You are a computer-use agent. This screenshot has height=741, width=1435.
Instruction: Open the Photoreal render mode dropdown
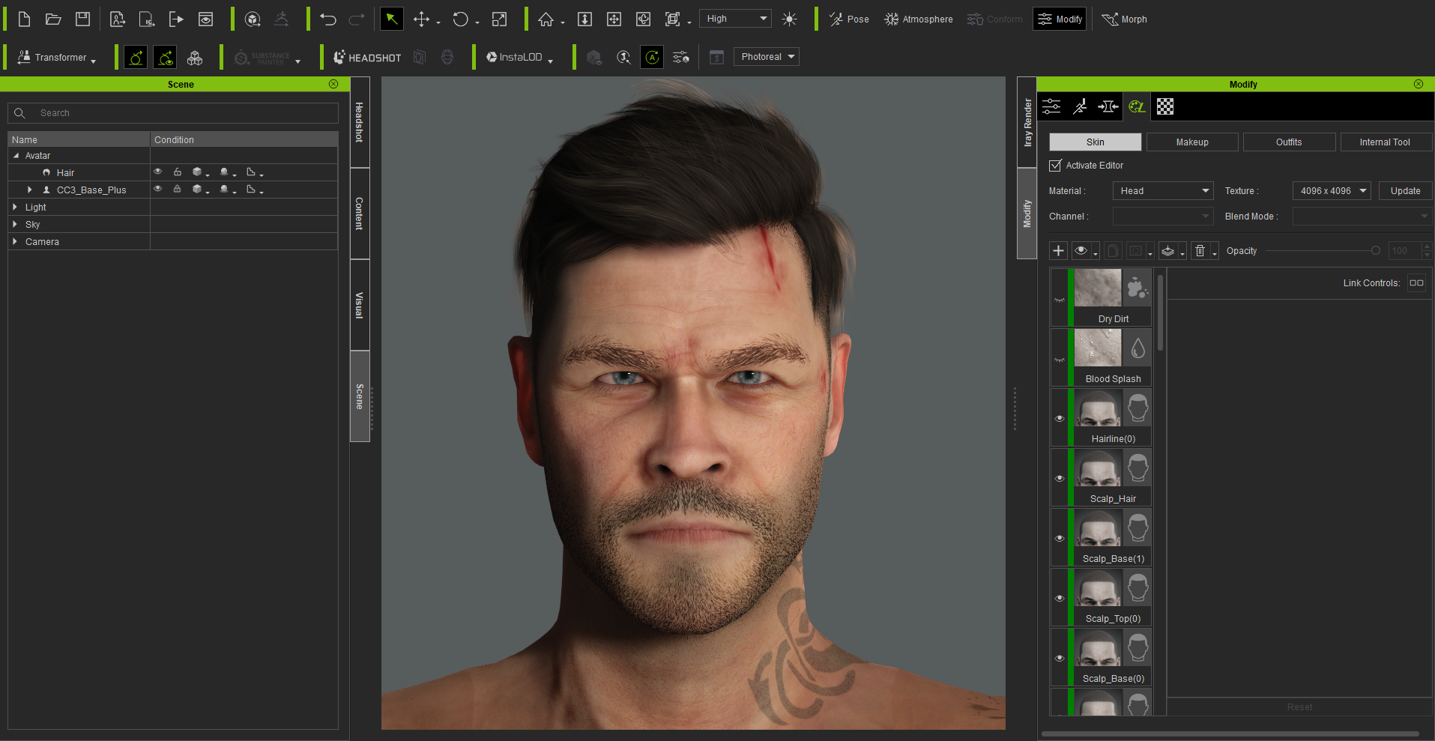[767, 57]
